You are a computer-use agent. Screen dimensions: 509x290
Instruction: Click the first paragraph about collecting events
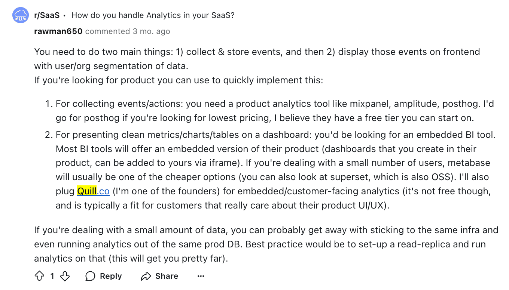click(257, 59)
